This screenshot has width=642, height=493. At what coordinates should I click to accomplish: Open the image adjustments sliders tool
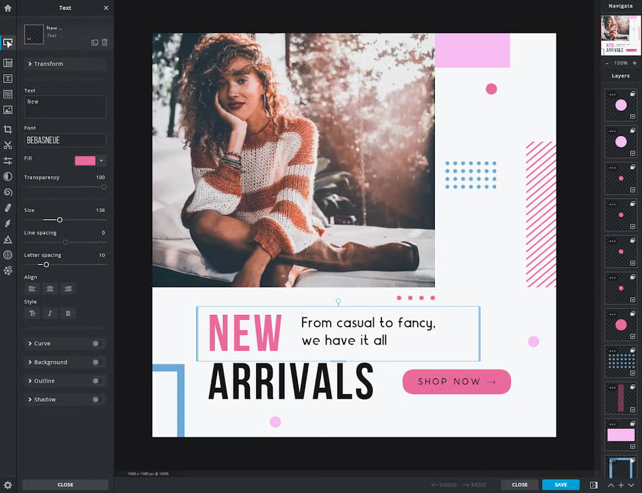point(8,161)
